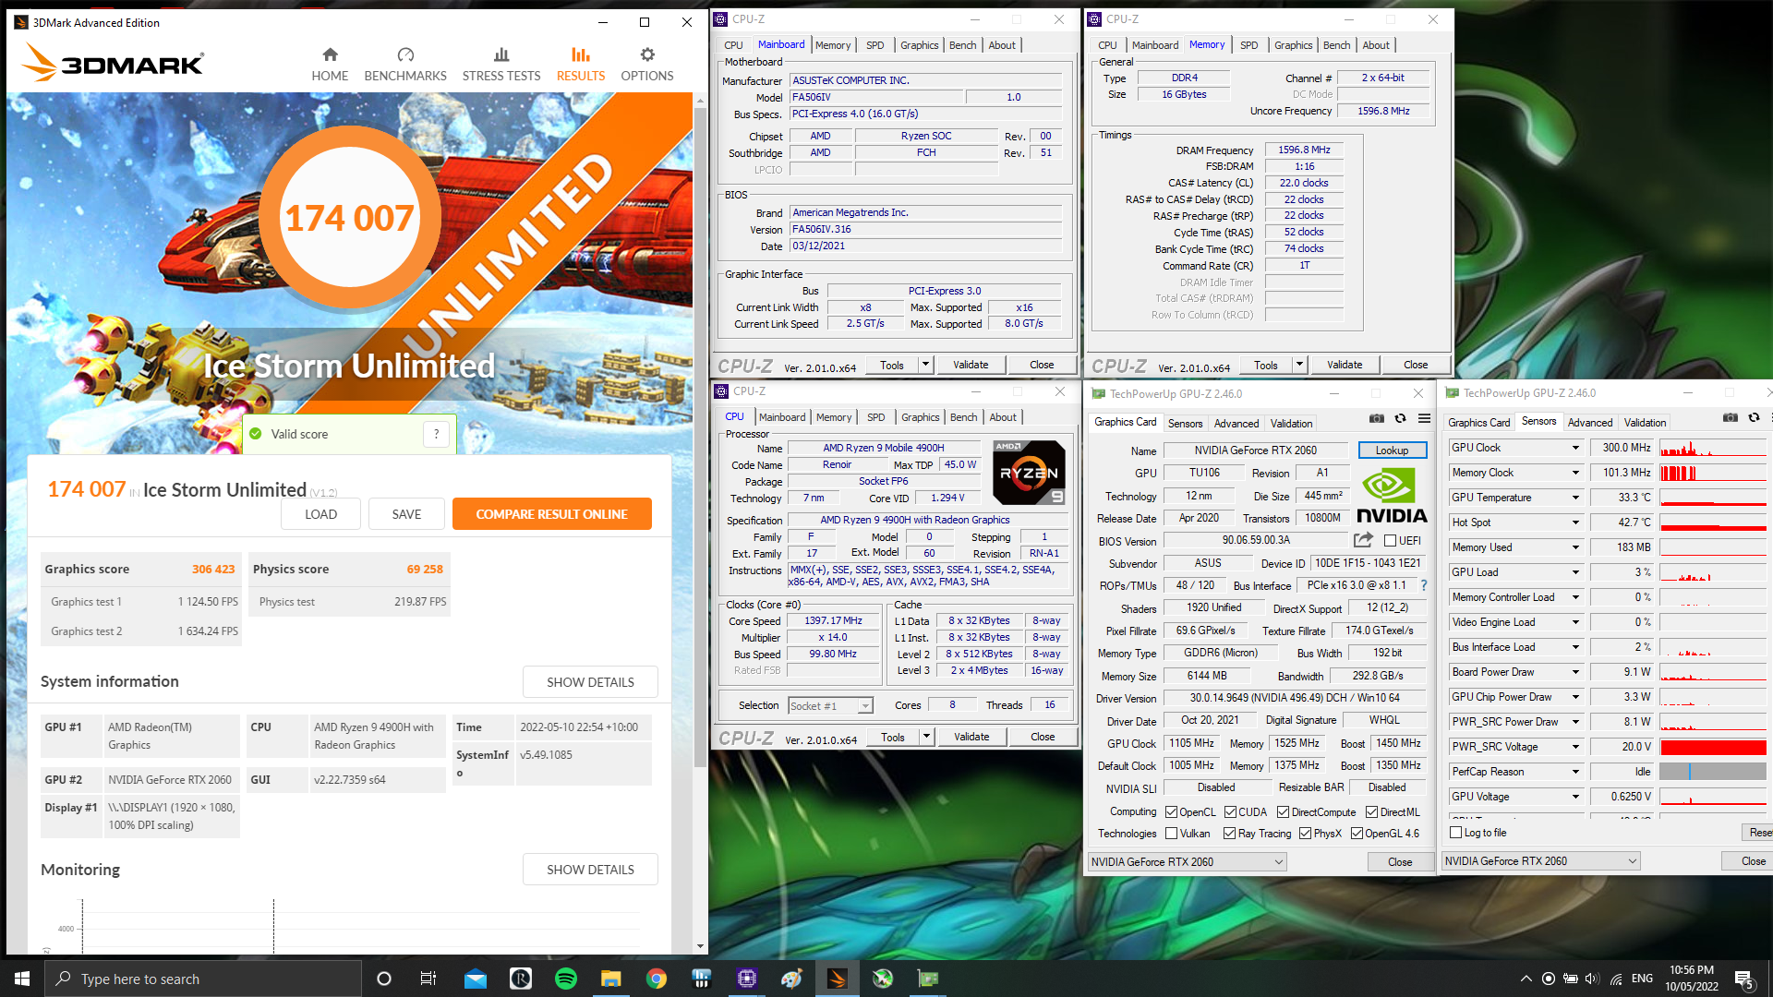Screen dimensions: 1773x997
Task: Click the PWR_SRC Voltage red graph bar
Action: pyautogui.click(x=1712, y=747)
